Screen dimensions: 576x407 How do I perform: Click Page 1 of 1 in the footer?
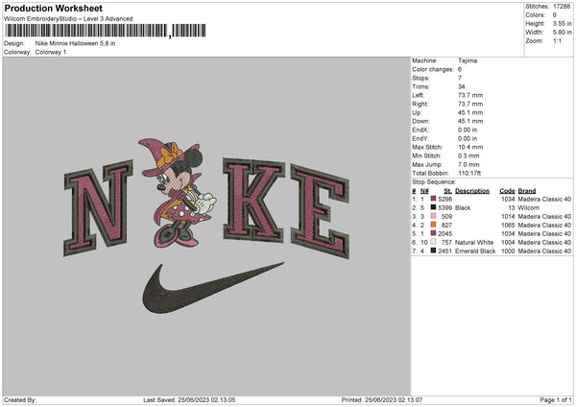click(x=556, y=399)
